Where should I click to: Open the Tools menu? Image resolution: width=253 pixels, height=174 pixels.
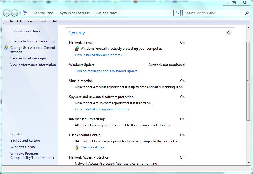[x=43, y=21]
